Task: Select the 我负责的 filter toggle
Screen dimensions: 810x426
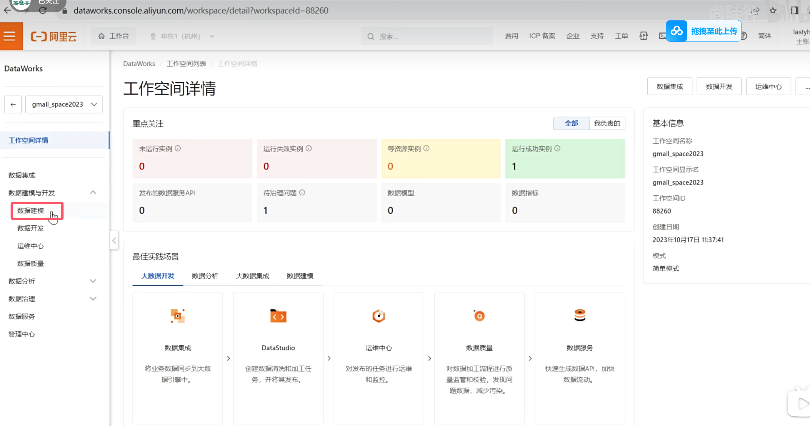Action: (x=607, y=123)
